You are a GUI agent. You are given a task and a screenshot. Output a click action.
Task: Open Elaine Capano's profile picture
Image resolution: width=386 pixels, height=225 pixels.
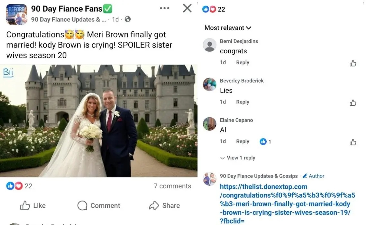click(x=210, y=124)
